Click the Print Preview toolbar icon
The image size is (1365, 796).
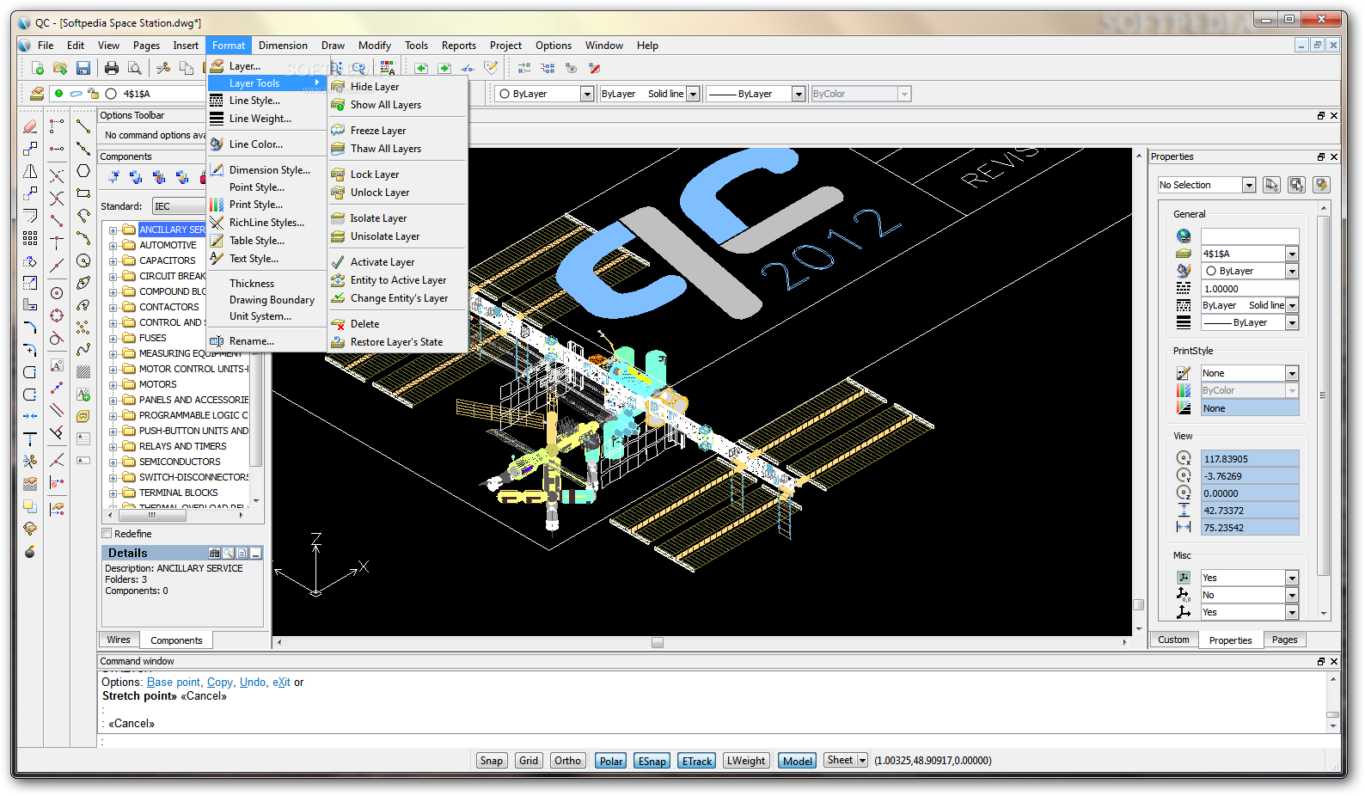(135, 68)
